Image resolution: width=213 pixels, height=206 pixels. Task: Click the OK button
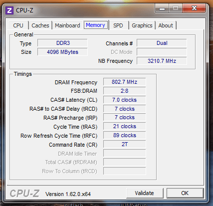[185, 193]
